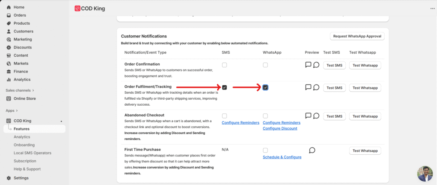Click the Home icon in sidebar
Image resolution: width=437 pixels, height=185 pixels.
[9, 7]
